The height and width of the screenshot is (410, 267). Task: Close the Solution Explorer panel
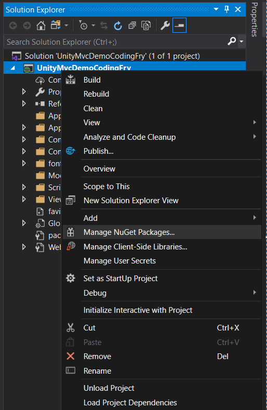point(238,9)
